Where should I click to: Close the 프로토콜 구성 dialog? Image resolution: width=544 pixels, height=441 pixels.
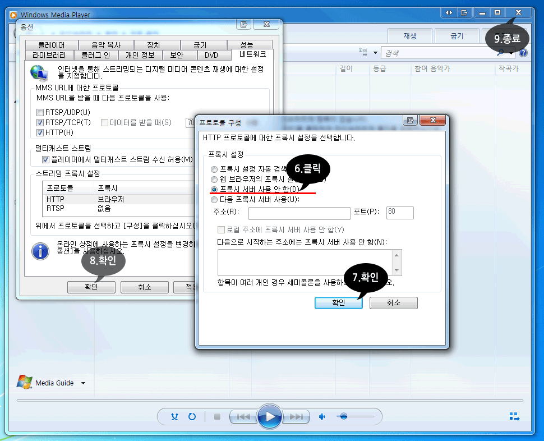point(432,121)
